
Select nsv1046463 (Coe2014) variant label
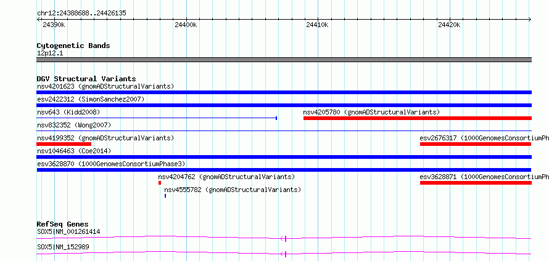pos(74,151)
